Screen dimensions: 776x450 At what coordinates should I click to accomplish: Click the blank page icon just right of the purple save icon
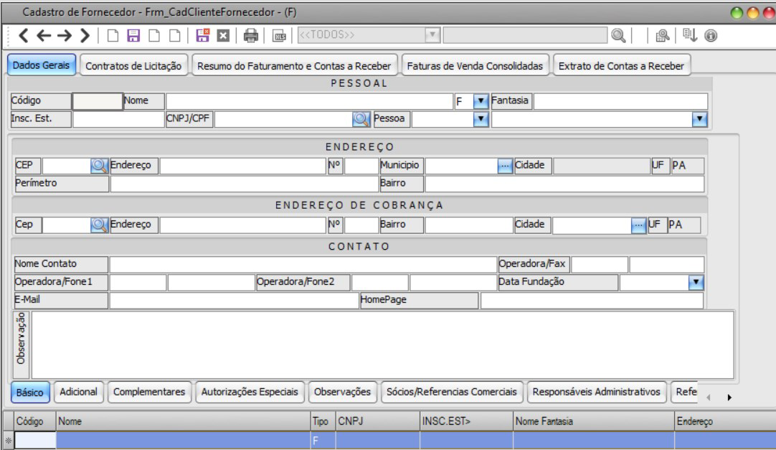[154, 35]
